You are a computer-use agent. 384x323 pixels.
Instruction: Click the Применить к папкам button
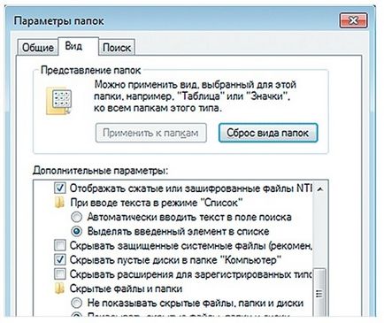(x=150, y=133)
